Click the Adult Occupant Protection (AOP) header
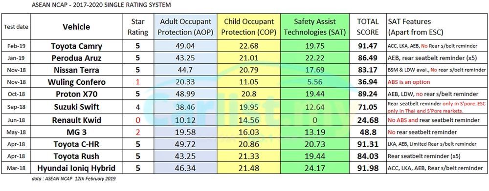Viewport: 489px width, 191px height. (x=185, y=27)
